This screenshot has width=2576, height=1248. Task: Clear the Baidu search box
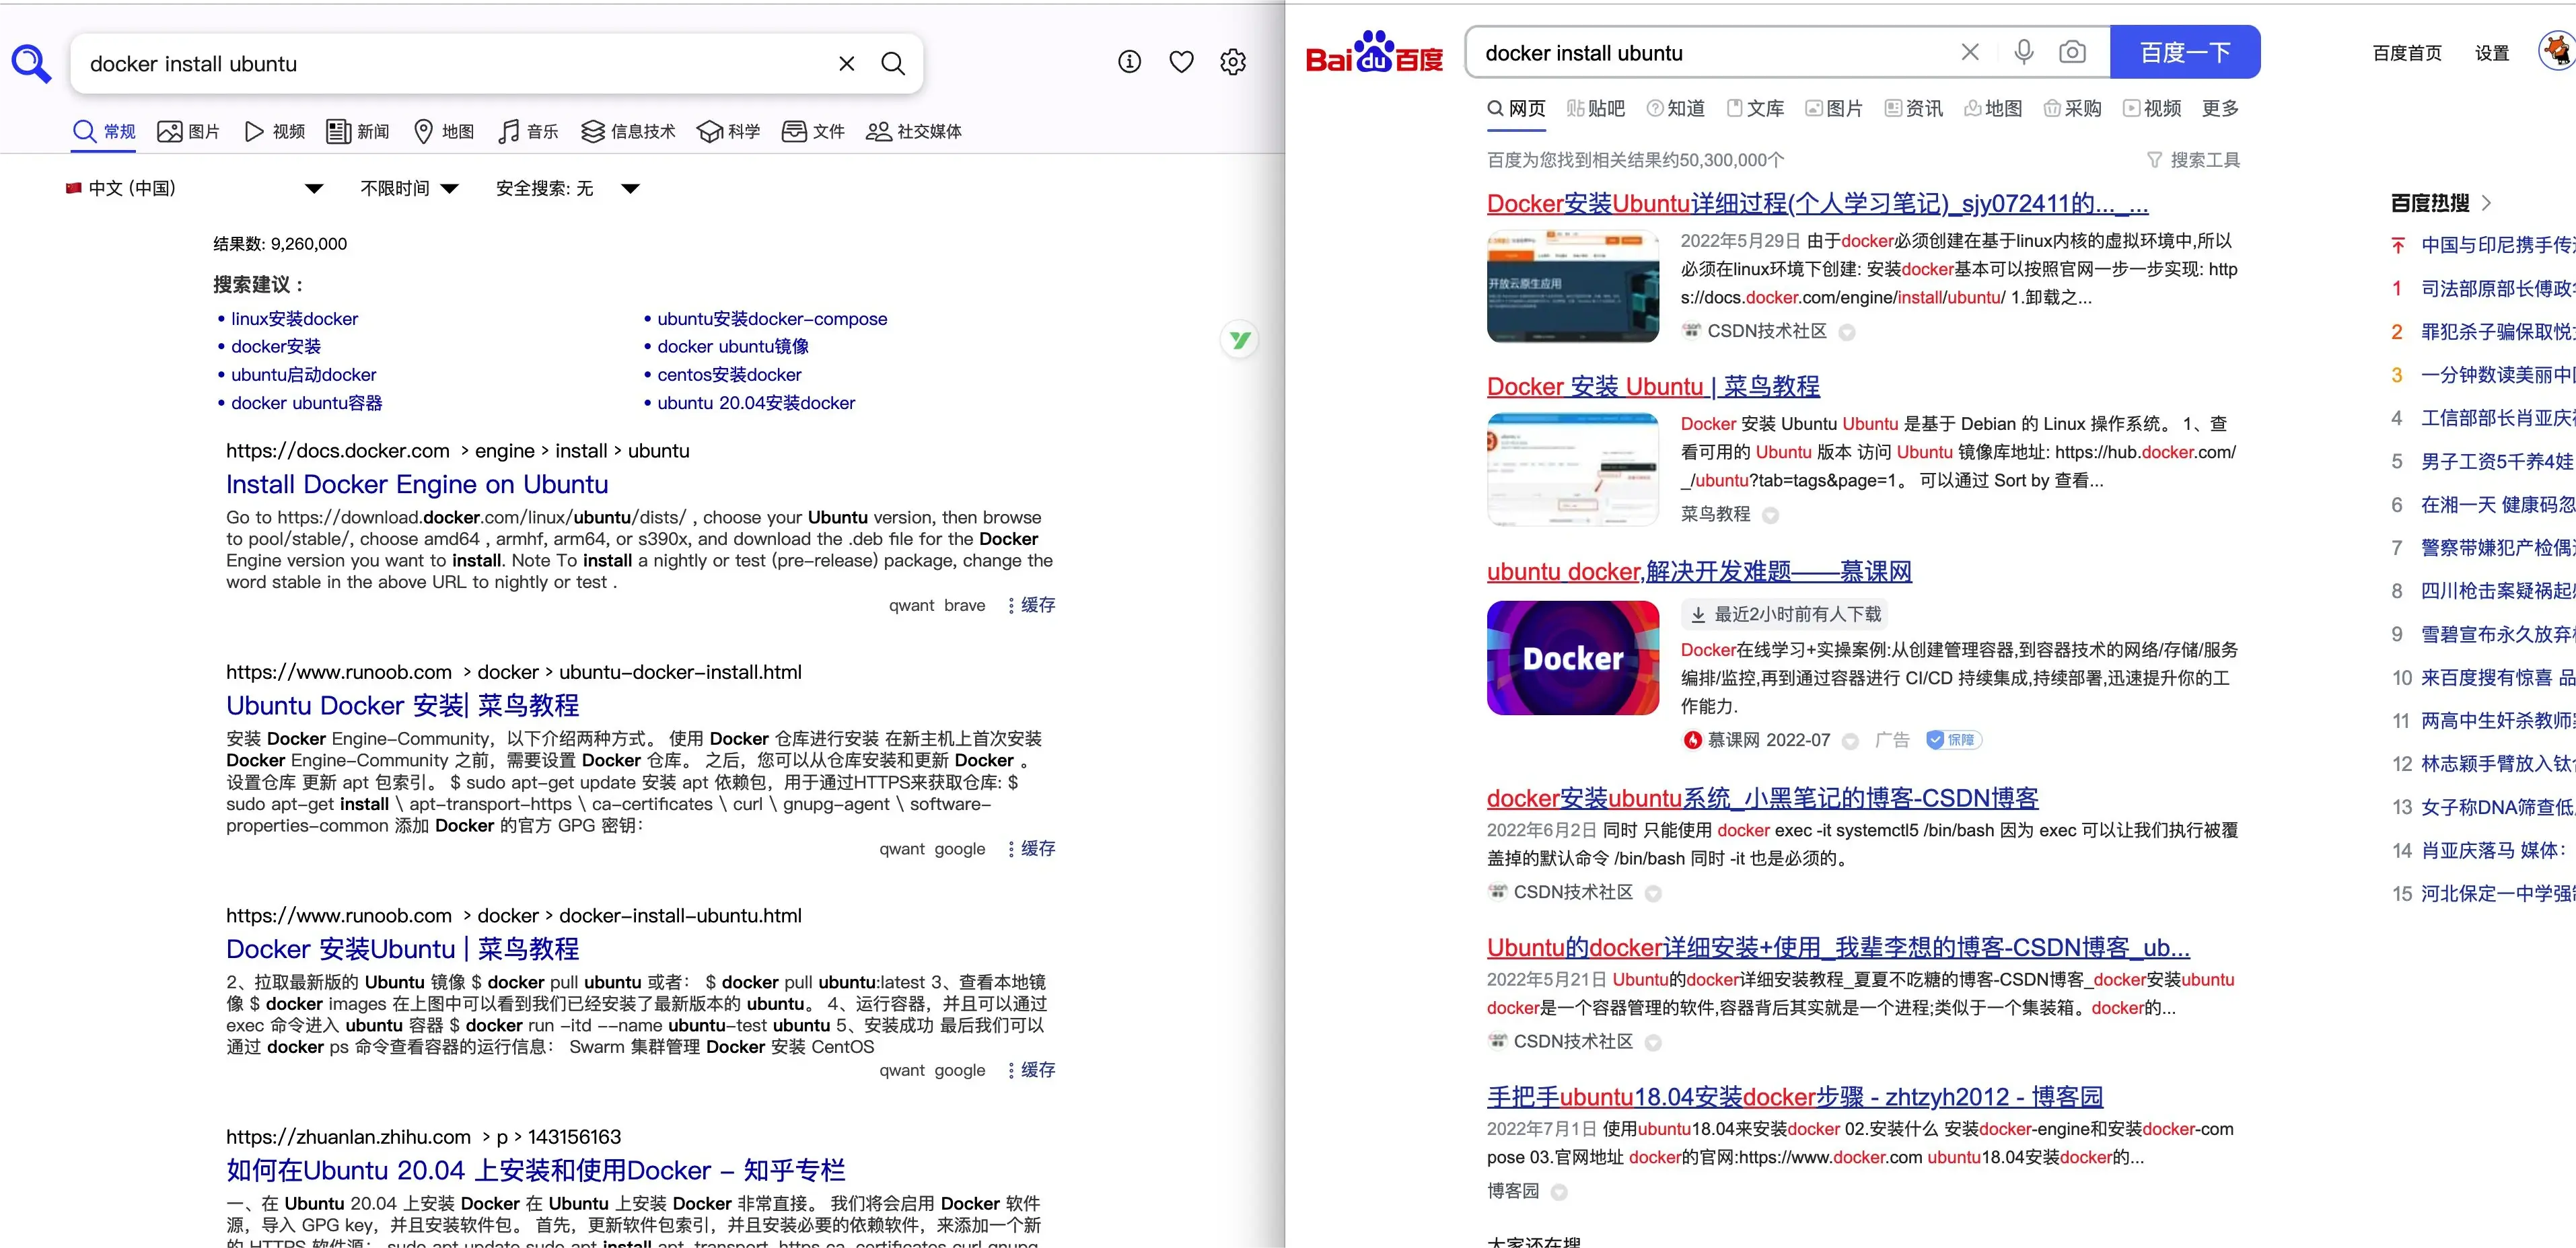tap(1969, 52)
